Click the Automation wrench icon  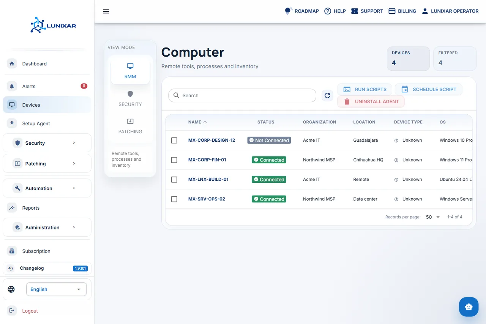(17, 188)
